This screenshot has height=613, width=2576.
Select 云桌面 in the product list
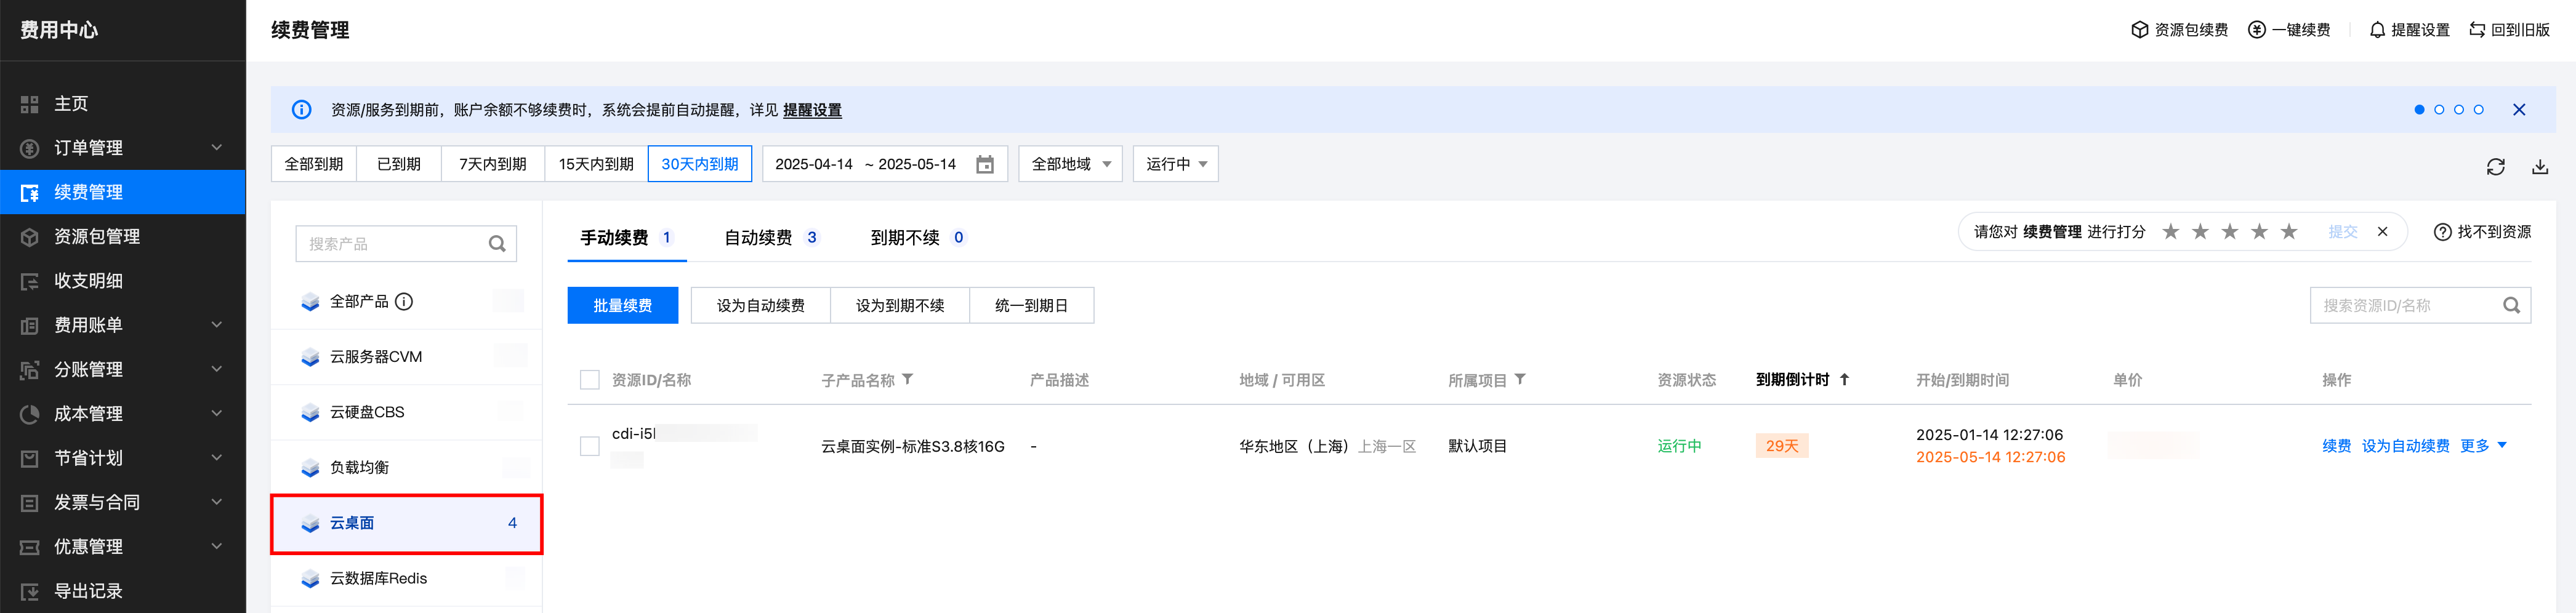tap(406, 524)
